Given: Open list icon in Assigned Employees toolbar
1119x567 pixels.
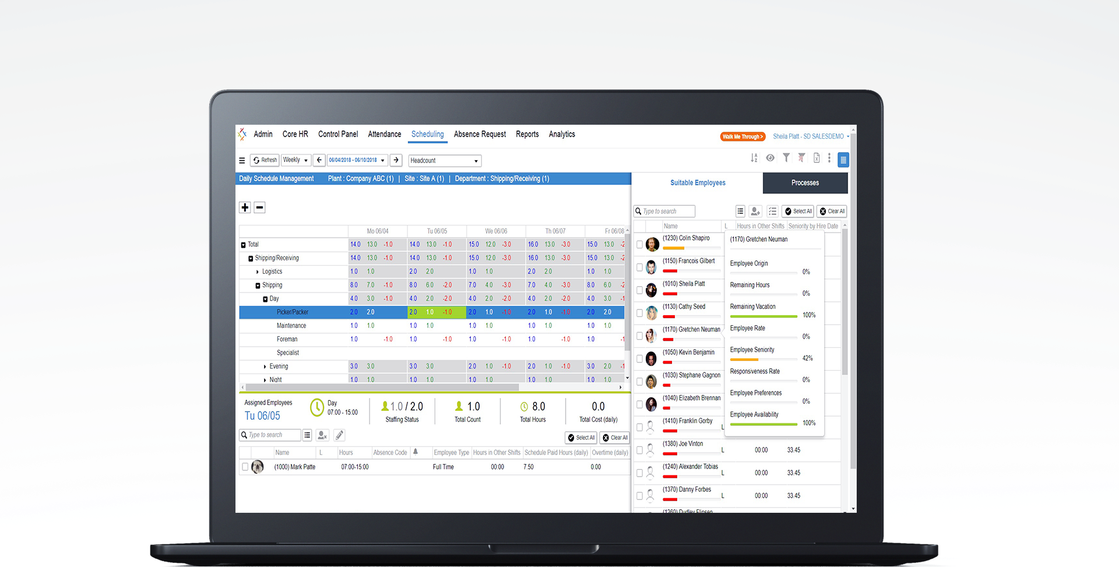Looking at the screenshot, I should (x=307, y=435).
